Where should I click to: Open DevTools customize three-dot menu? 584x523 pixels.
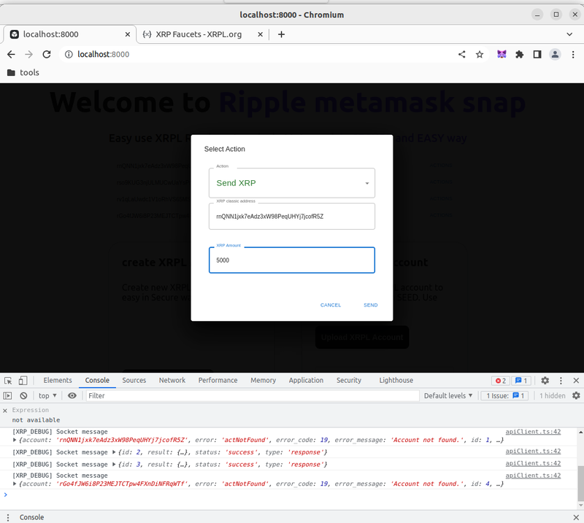[561, 381]
